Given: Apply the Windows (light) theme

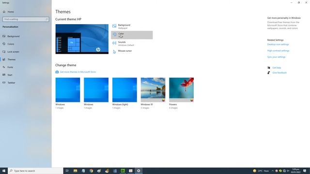Looking at the screenshot, I should 124,90.
